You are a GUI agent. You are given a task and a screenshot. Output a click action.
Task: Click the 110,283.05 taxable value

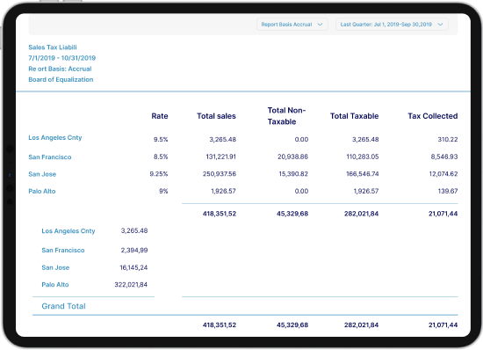363,157
